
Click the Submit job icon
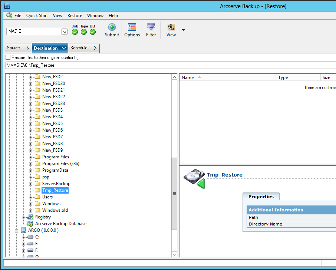point(112,27)
